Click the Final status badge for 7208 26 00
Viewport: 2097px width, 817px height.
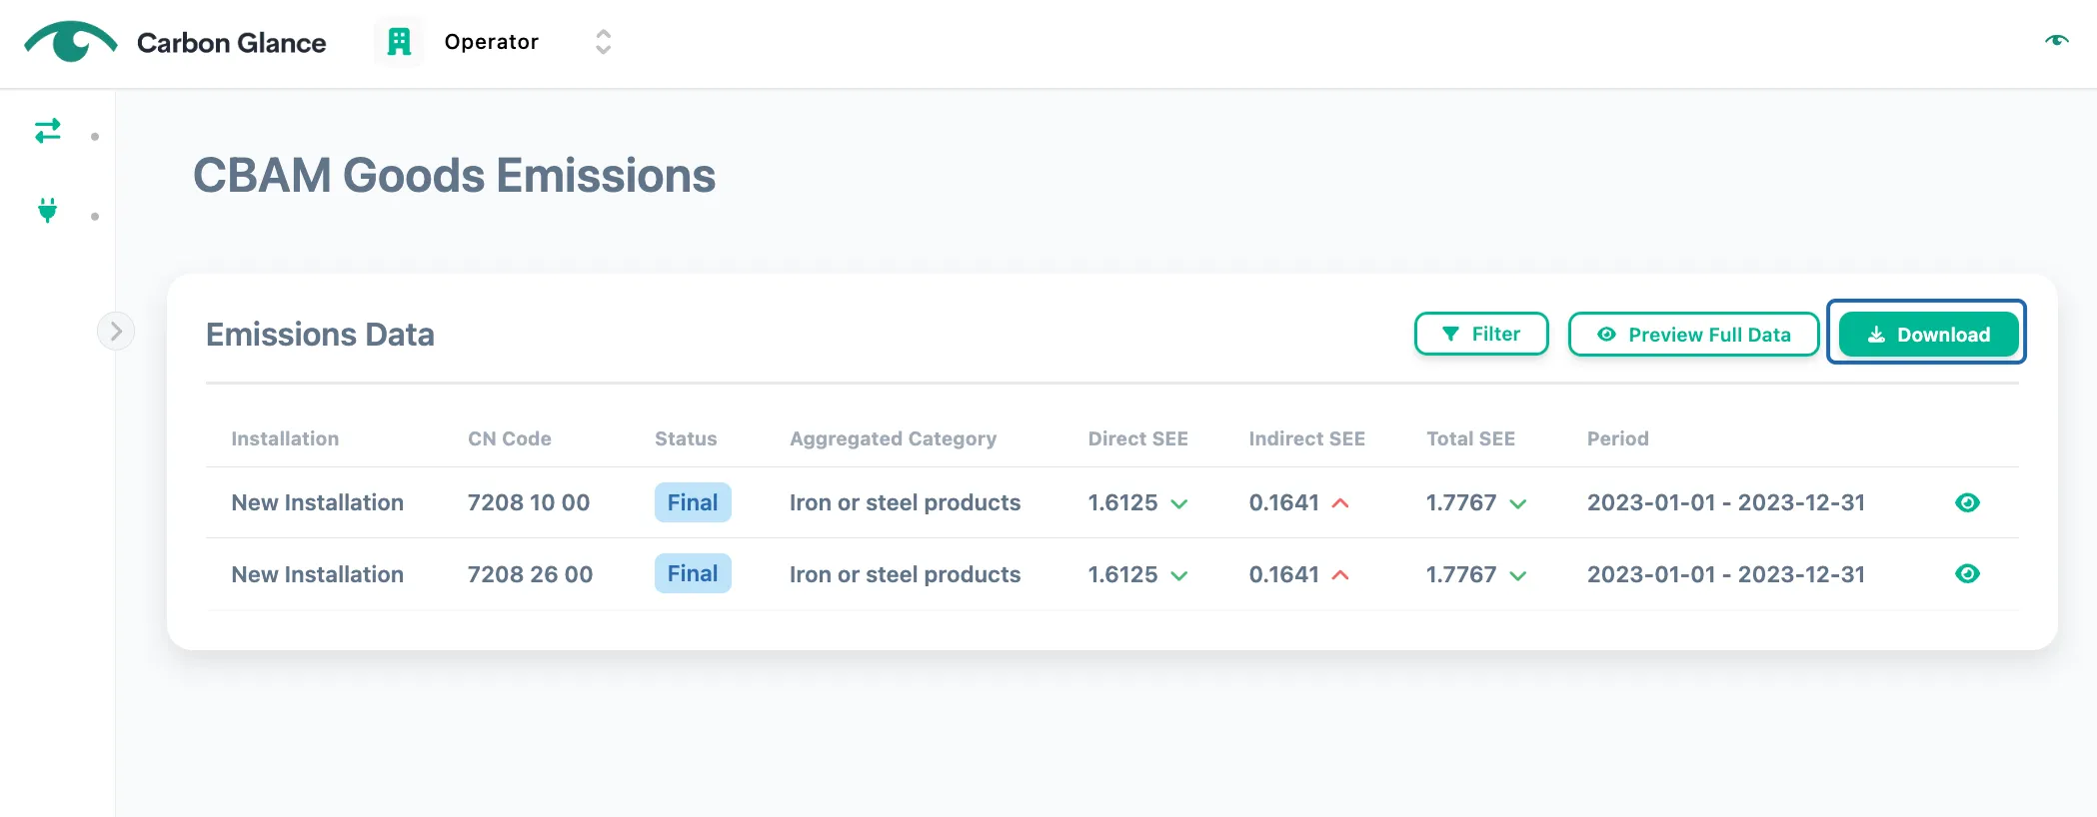click(x=693, y=573)
